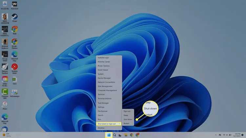Open the Adobe Creative Cloud desktop shortcut

coord(5,79)
